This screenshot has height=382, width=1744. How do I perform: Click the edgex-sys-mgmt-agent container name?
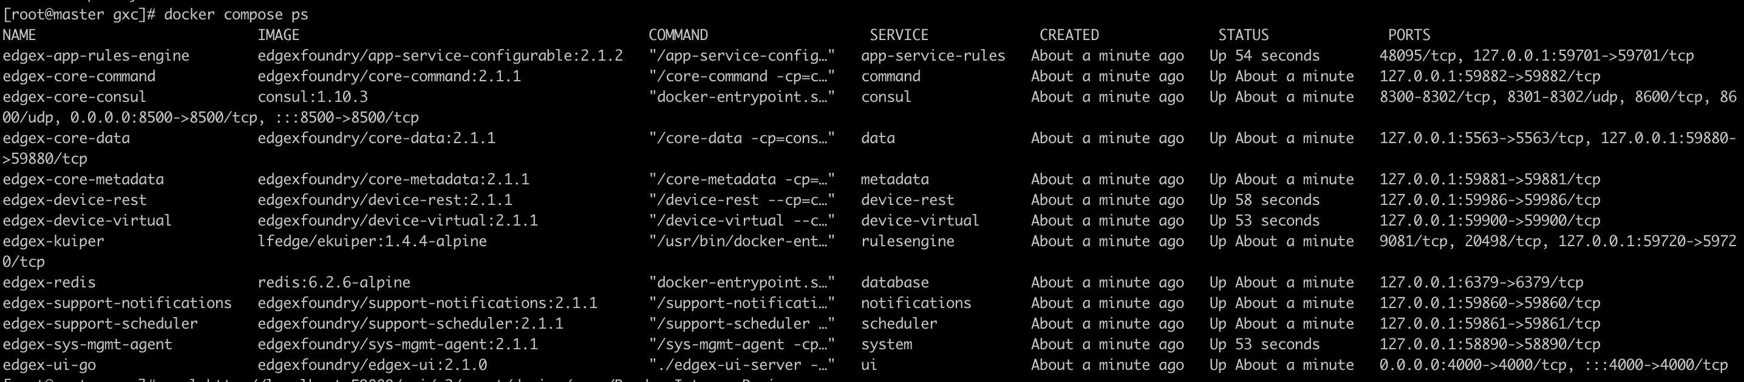(87, 345)
